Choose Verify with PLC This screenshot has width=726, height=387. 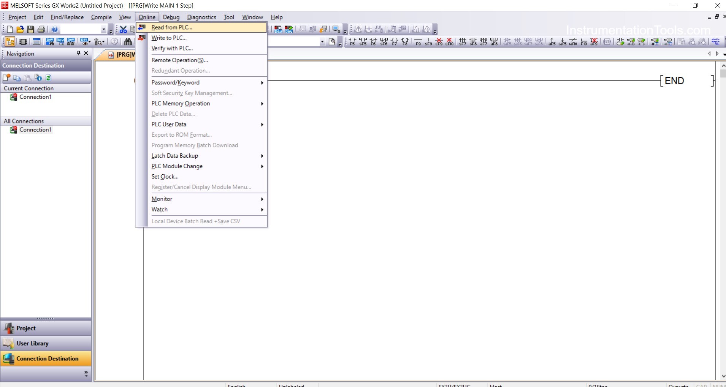[x=201, y=48]
